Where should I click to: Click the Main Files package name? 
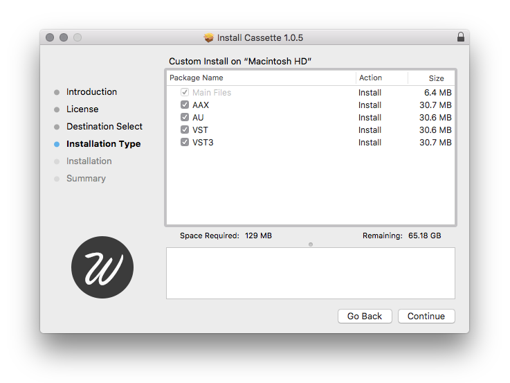click(x=212, y=93)
